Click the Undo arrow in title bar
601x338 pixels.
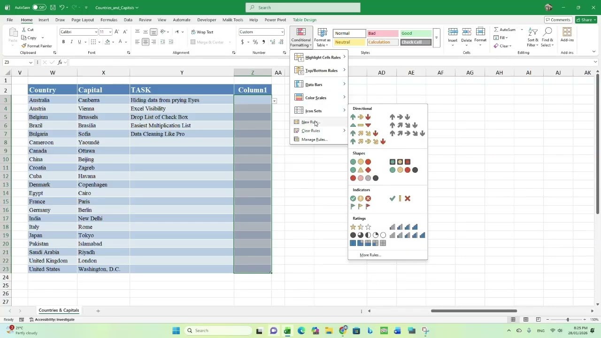62,8
